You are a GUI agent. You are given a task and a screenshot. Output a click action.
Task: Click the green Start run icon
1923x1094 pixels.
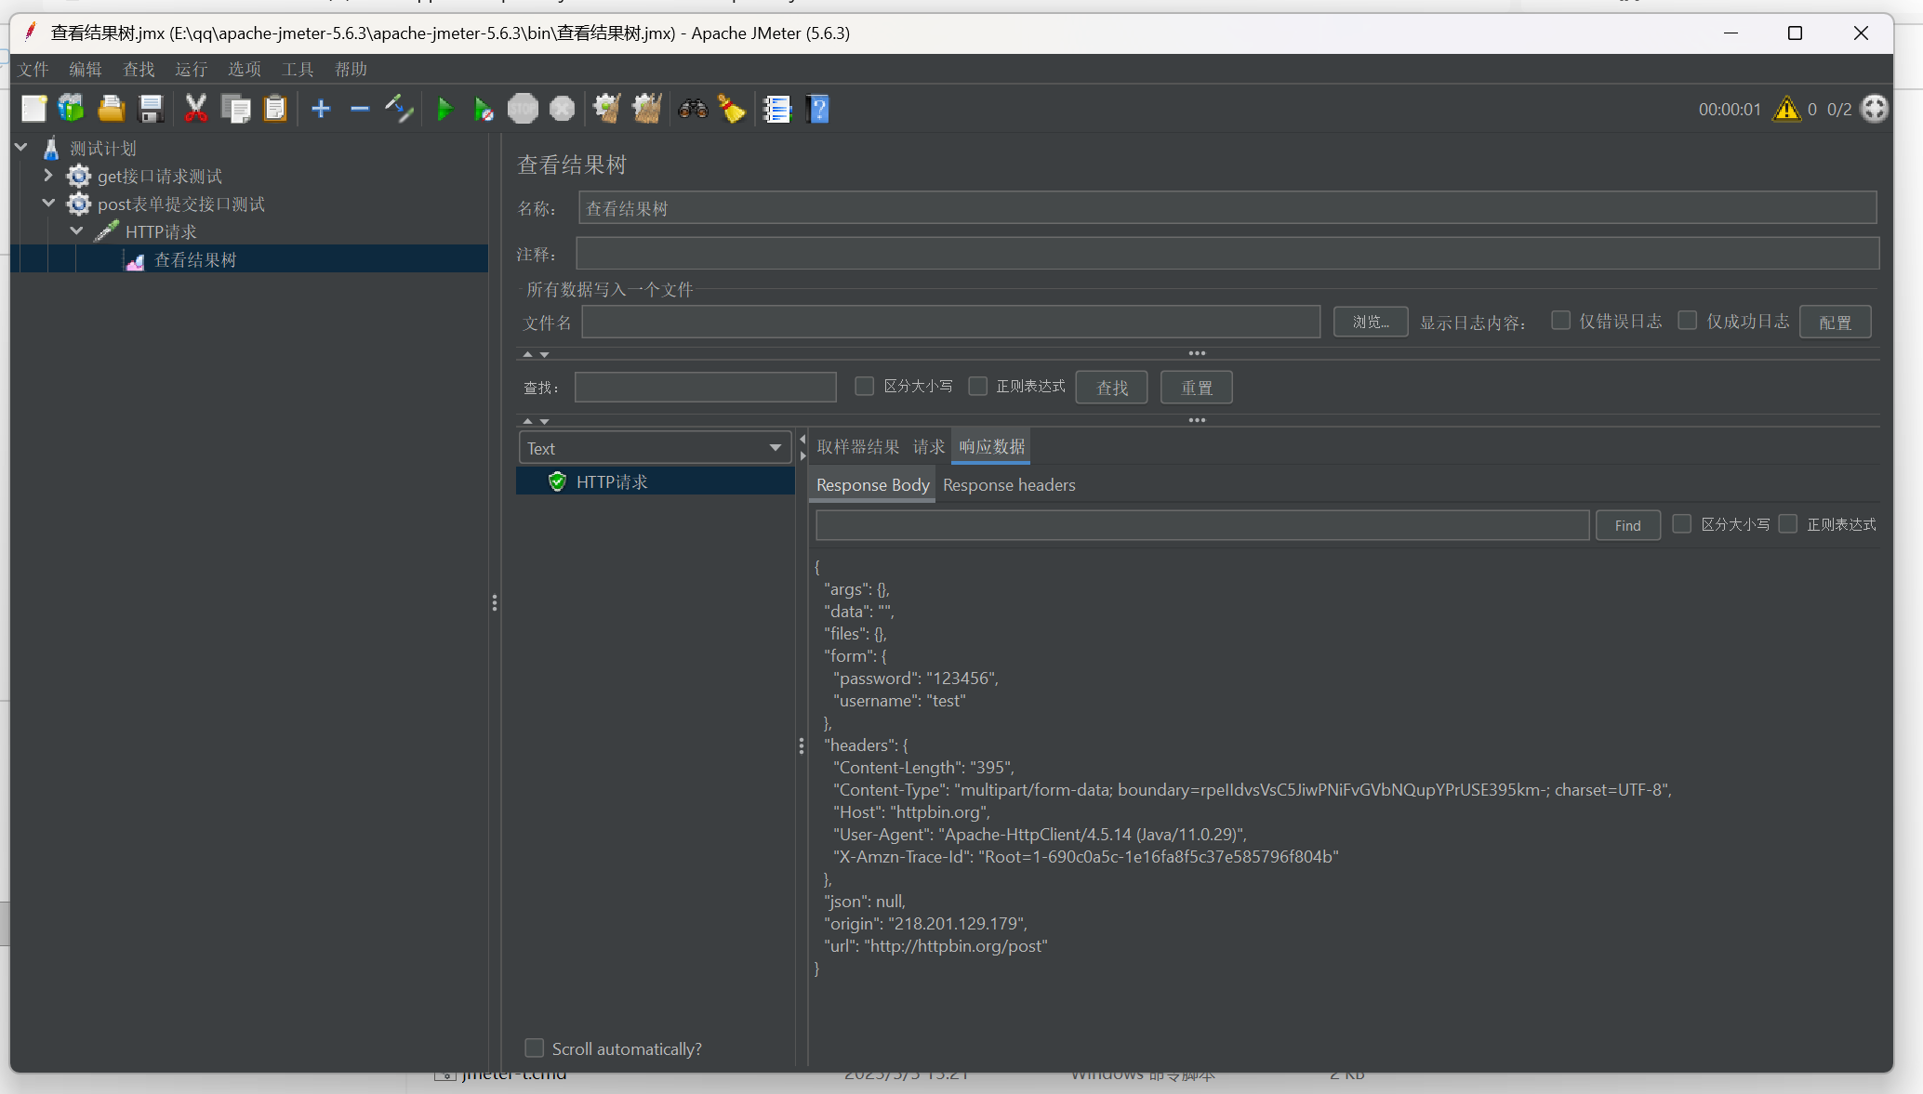click(x=444, y=110)
